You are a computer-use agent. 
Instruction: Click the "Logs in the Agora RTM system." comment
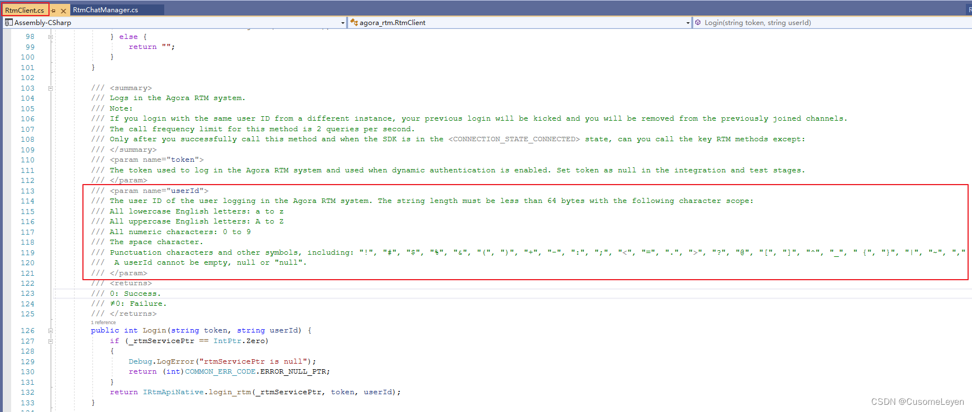(x=168, y=98)
